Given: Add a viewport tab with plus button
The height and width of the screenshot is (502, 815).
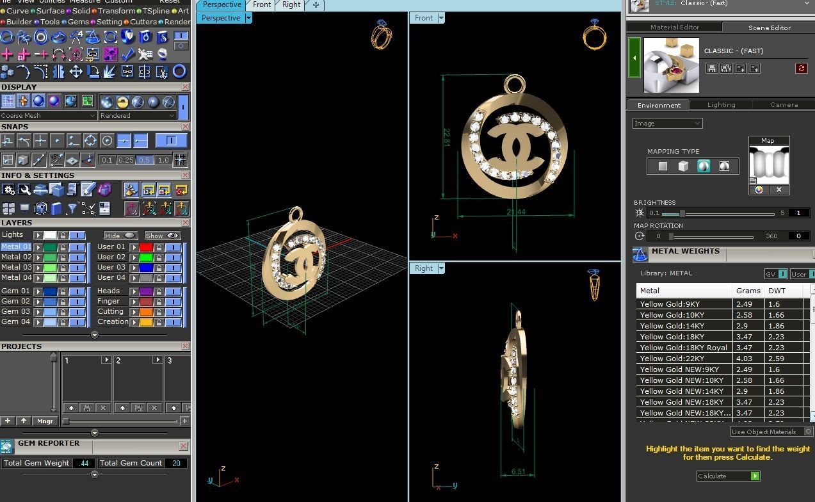Looking at the screenshot, I should pyautogui.click(x=316, y=5).
